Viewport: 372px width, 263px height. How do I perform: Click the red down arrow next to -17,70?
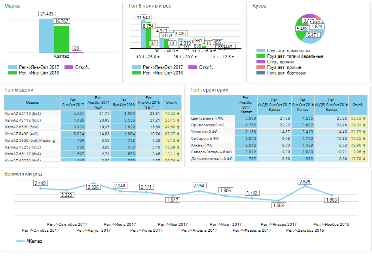click(364, 158)
